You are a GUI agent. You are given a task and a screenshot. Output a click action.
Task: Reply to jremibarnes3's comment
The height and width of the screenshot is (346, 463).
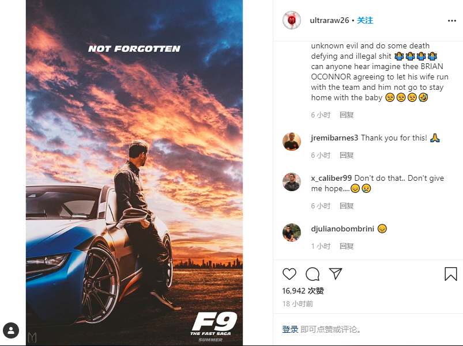[347, 155]
